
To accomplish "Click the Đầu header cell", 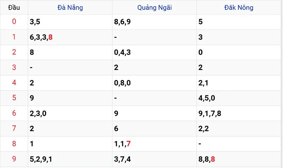I will 14,7.
